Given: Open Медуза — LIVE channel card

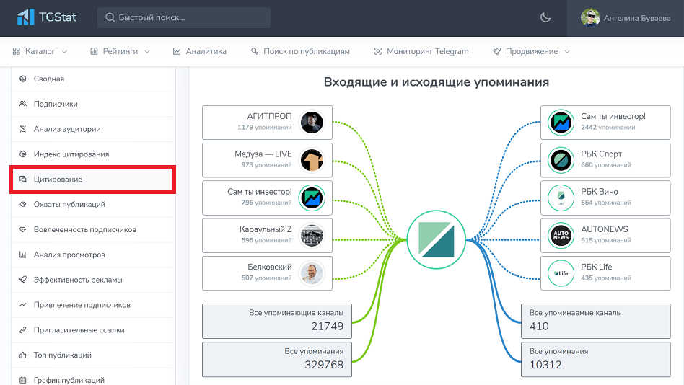Looking at the screenshot, I should 267,160.
